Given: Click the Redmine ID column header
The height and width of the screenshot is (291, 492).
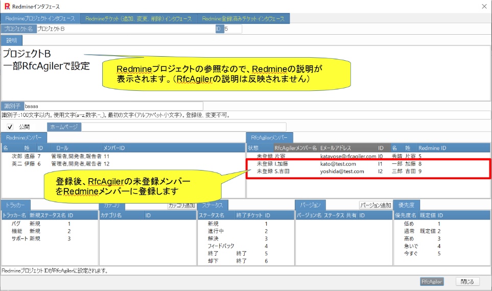Looking at the screenshot, I should pyautogui.click(x=432, y=148).
